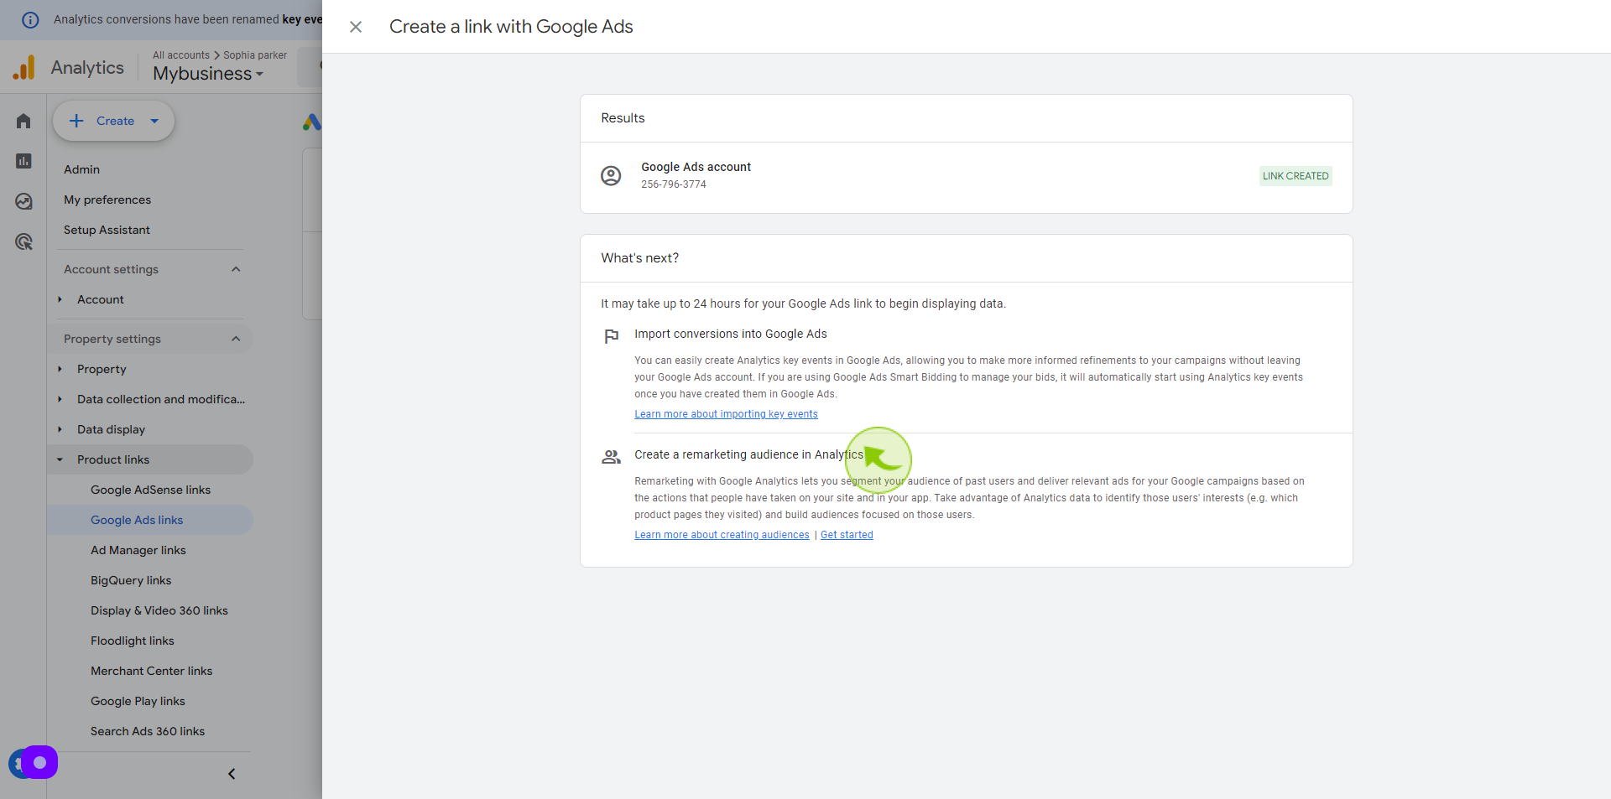
Task: Open the Reports icon in left rail
Action: (23, 161)
